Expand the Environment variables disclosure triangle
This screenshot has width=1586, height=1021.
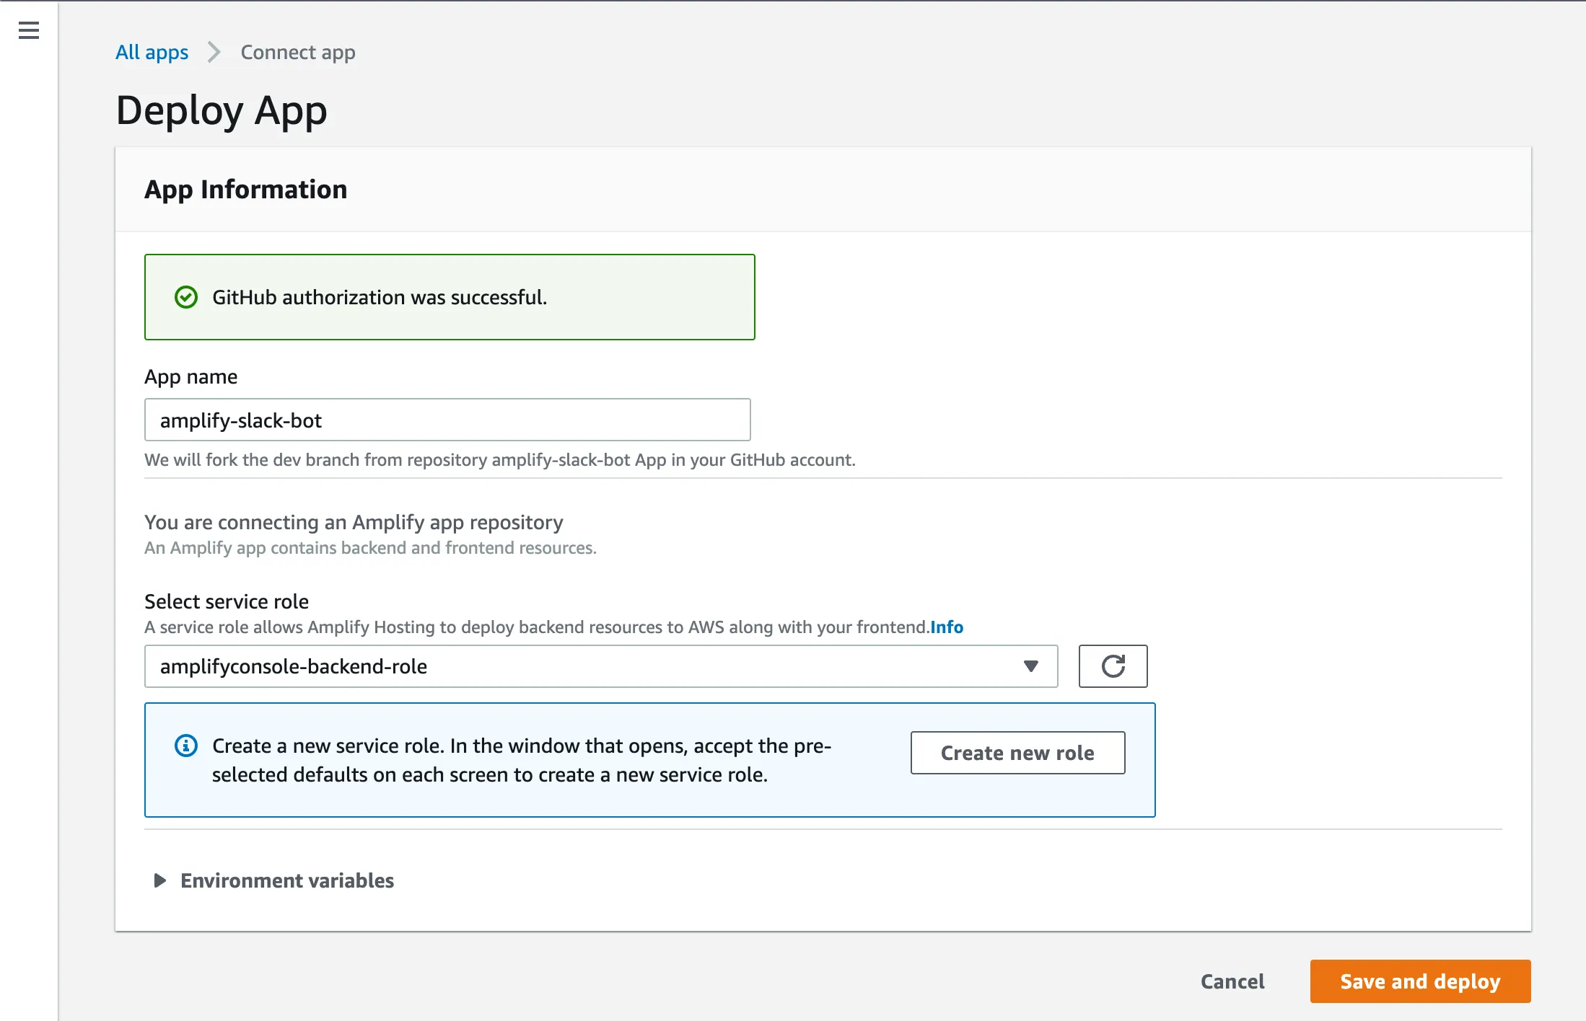pyautogui.click(x=159, y=880)
